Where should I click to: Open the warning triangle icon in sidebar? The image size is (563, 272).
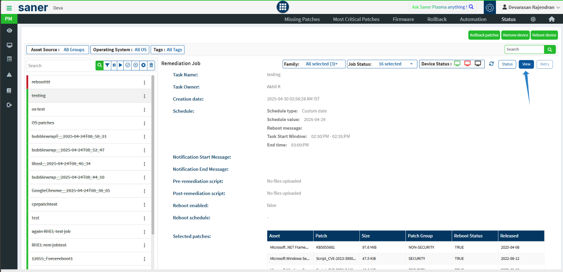pyautogui.click(x=9, y=75)
